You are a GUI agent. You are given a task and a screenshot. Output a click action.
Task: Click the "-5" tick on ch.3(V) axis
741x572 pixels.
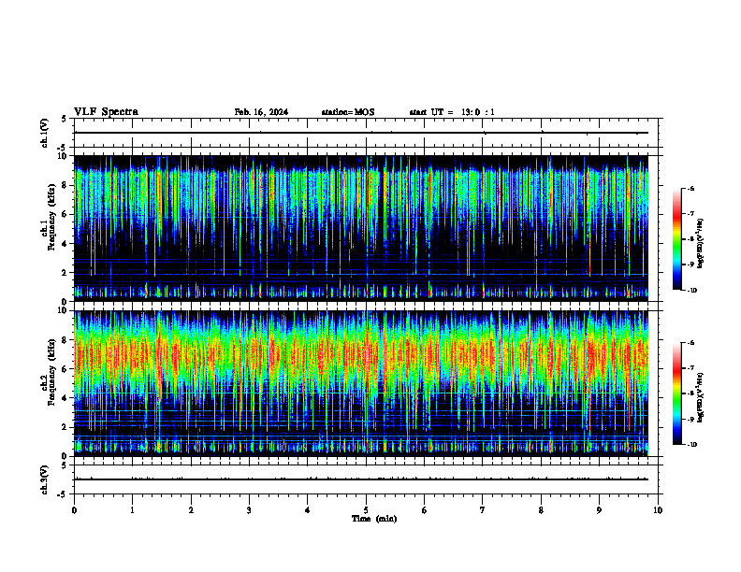[x=64, y=494]
